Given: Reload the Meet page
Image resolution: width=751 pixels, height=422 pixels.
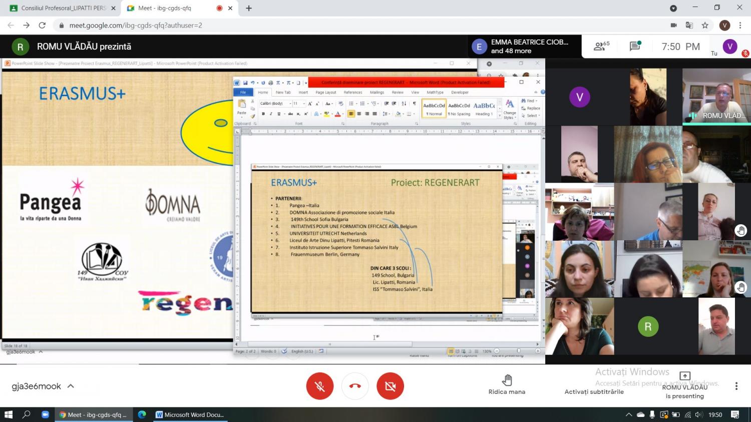Looking at the screenshot, I should (42, 25).
